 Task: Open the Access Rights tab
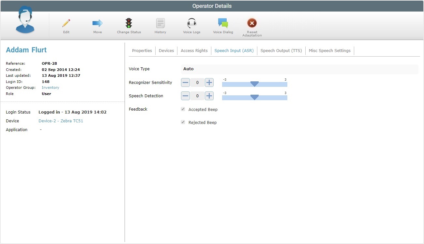(194, 50)
